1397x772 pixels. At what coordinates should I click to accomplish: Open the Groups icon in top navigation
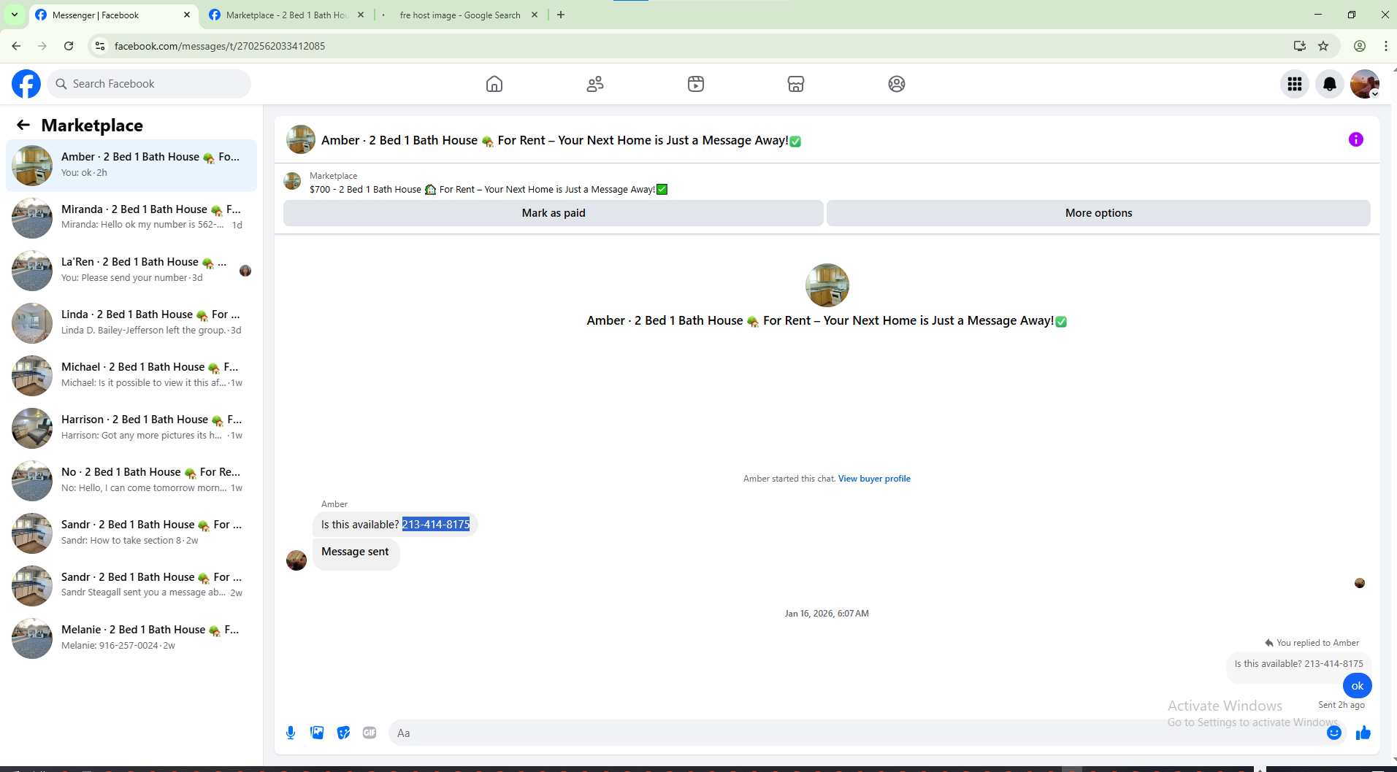pyautogui.click(x=897, y=84)
